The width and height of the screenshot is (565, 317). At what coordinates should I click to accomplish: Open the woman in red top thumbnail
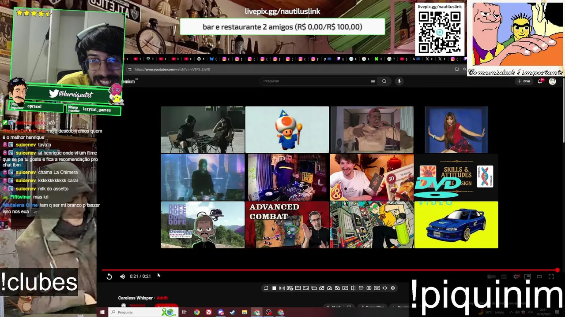[x=456, y=129]
